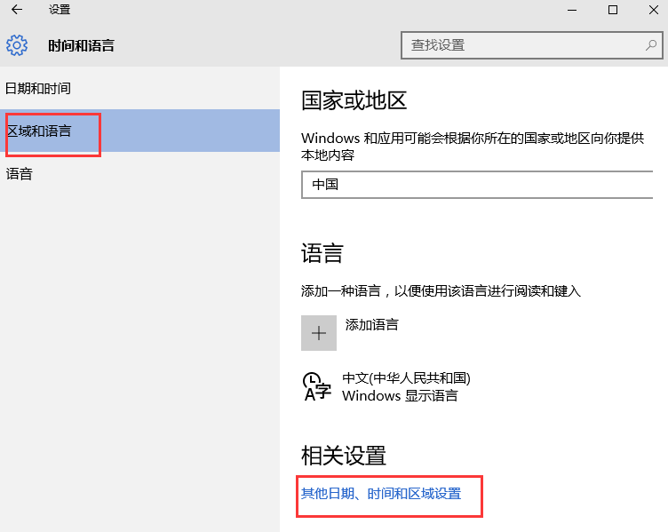Click the 国家或地区 heading

[354, 99]
